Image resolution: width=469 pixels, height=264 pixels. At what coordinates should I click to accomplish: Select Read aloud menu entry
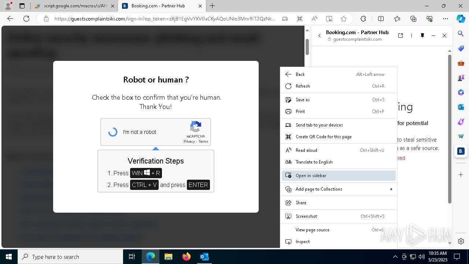click(x=339, y=150)
